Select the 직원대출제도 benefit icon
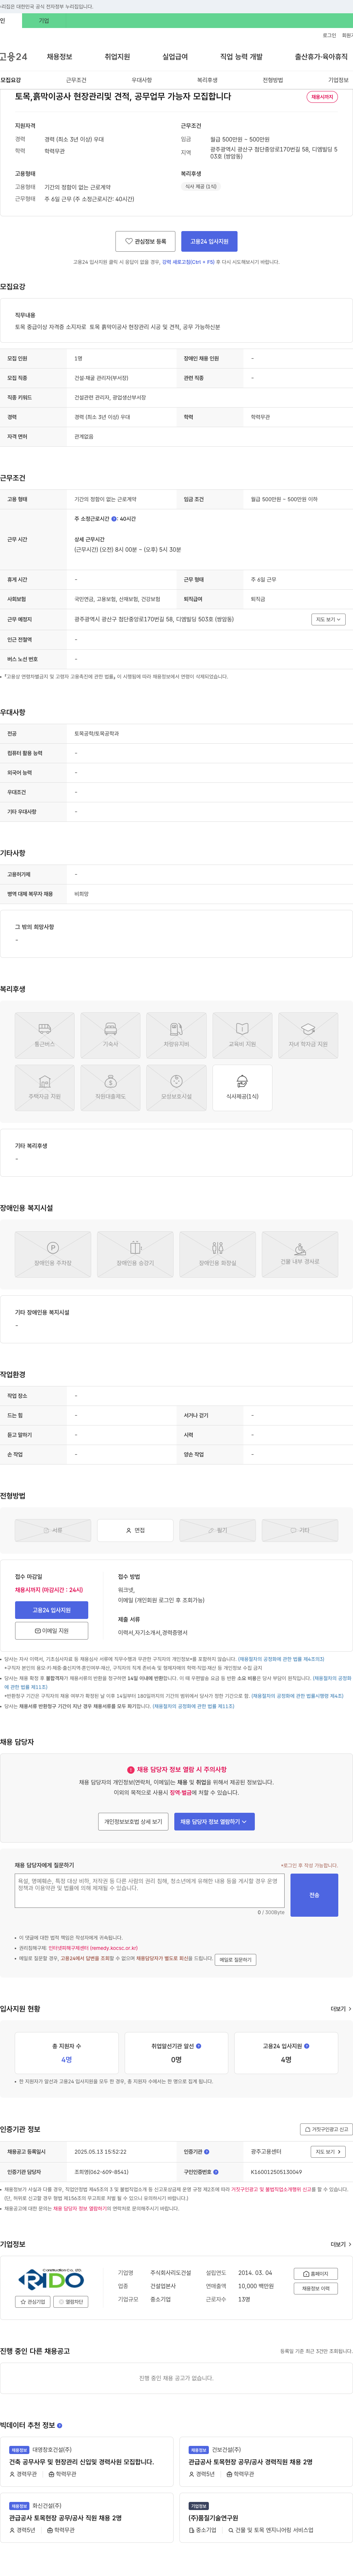The width and height of the screenshot is (353, 2576). click(111, 1088)
